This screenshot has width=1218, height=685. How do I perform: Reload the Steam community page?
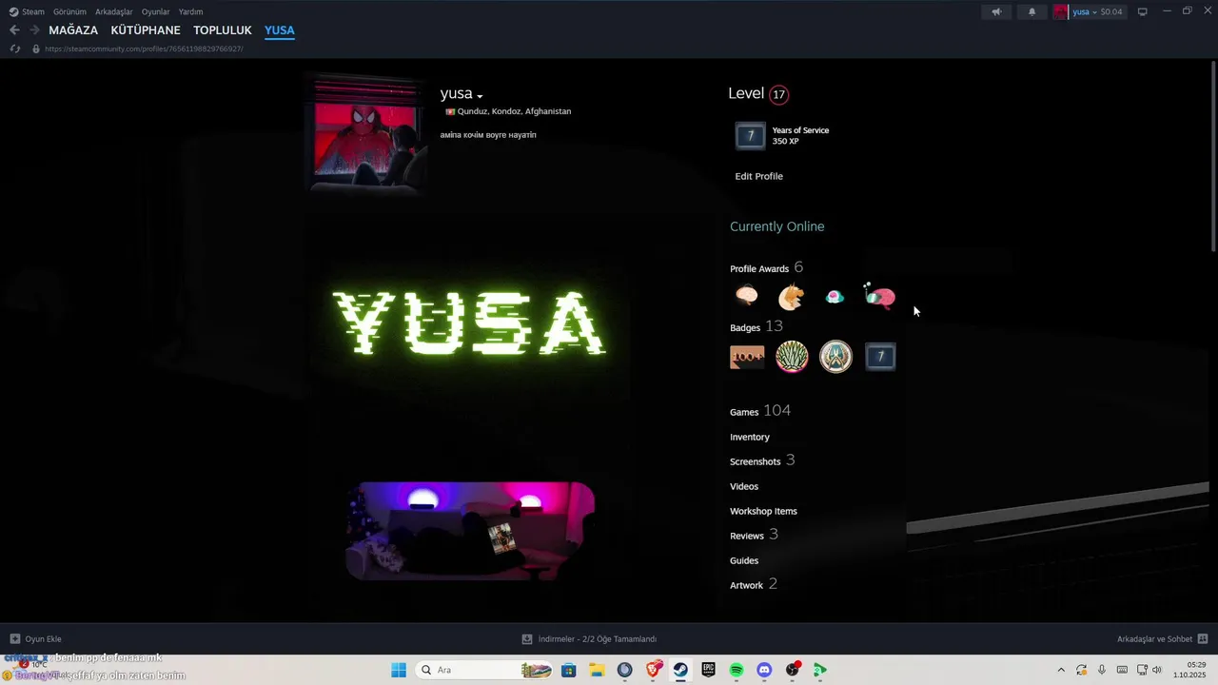click(x=15, y=49)
